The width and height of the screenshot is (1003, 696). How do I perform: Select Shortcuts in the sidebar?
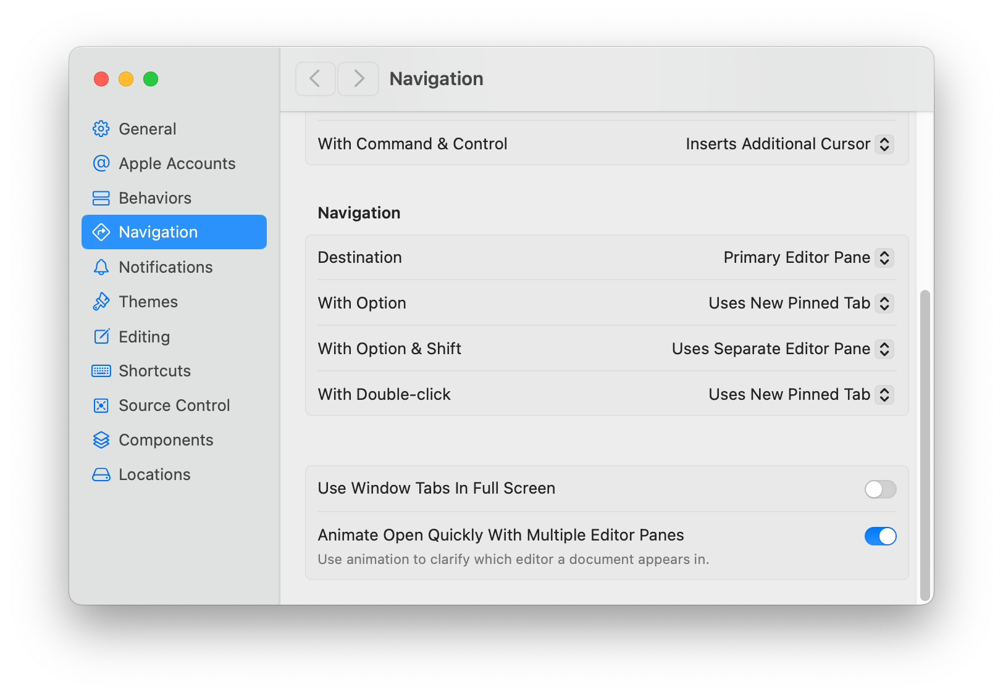[x=174, y=371]
